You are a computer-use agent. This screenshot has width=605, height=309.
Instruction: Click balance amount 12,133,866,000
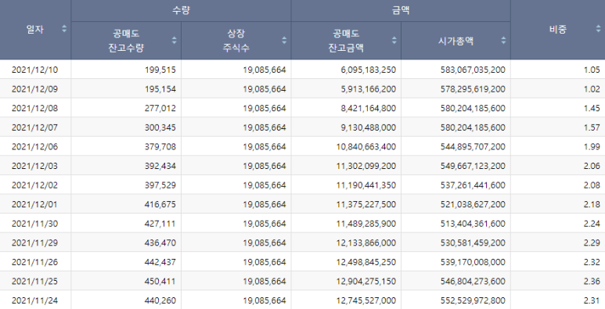point(366,243)
